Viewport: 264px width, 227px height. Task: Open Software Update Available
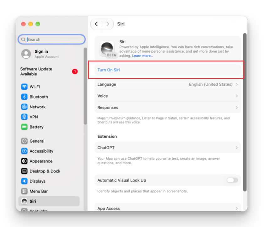tap(49, 71)
